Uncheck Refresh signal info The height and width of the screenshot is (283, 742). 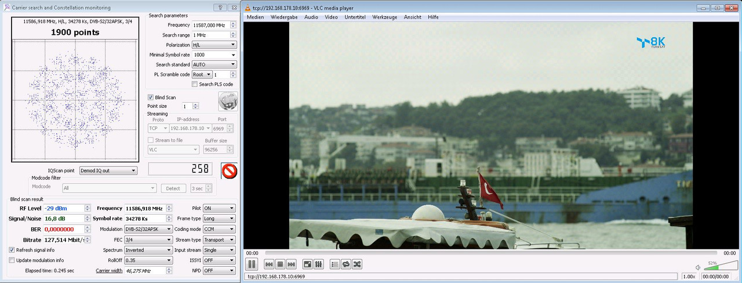tap(12, 250)
